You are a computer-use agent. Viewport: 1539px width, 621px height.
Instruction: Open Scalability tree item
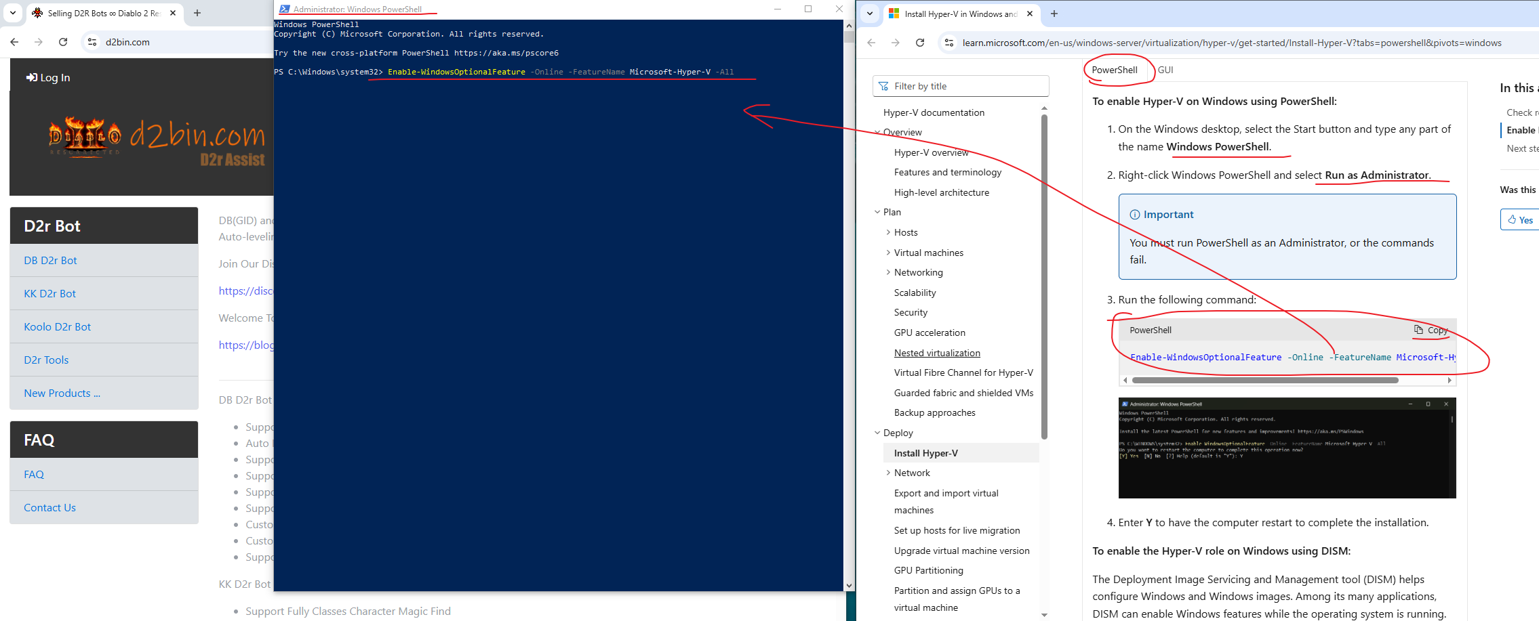pyautogui.click(x=915, y=293)
